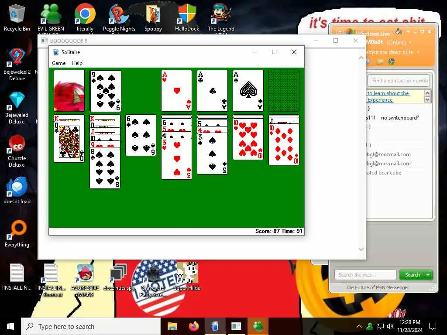Open the Help menu in Solitaire
This screenshot has height=335, width=447.
point(77,63)
